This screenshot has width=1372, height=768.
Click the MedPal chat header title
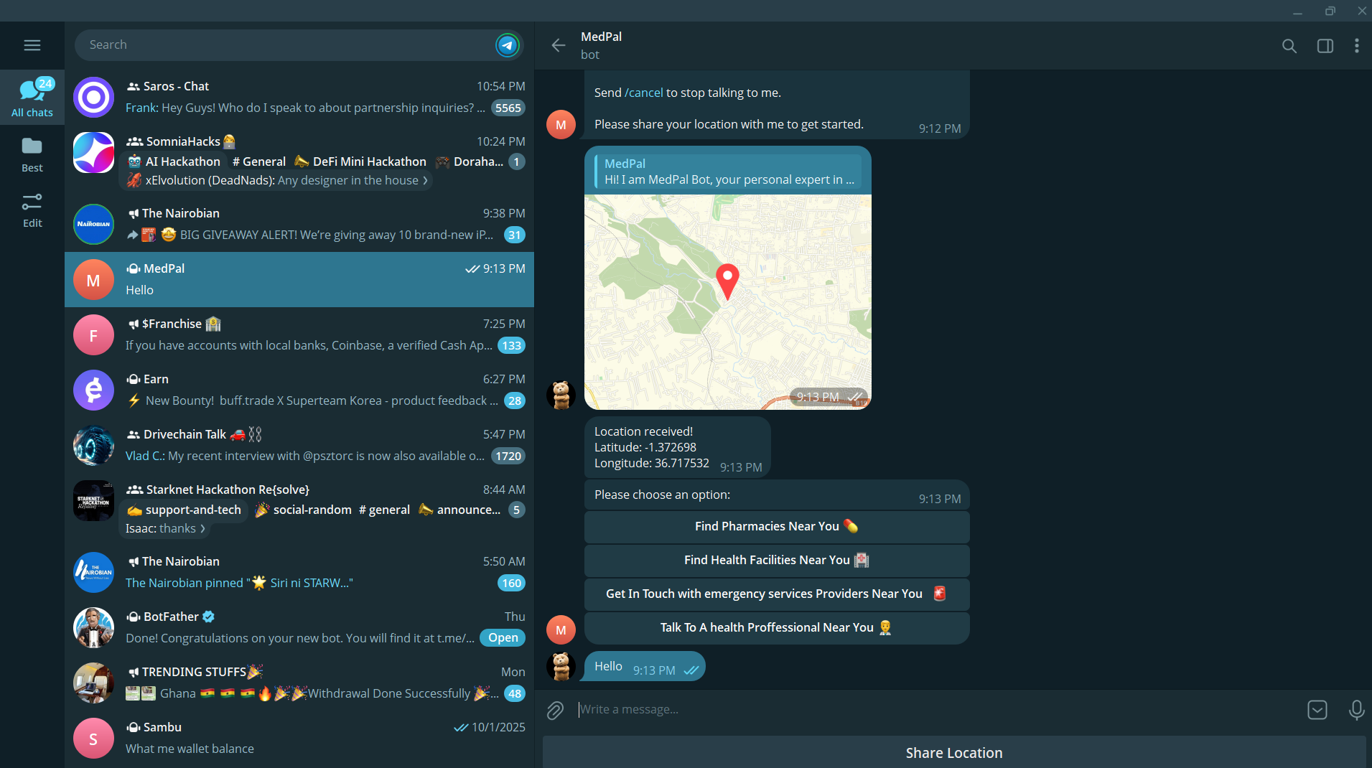coord(601,37)
